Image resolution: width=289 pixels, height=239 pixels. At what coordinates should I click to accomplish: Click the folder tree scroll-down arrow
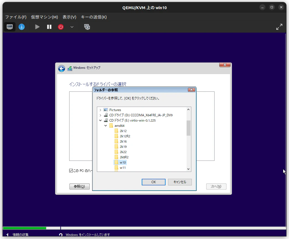(x=188, y=169)
